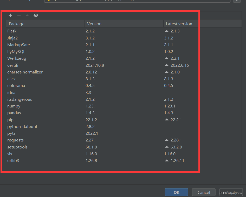The width and height of the screenshot is (246, 197).
Task: Select the charset-normalizer package row
Action: click(124, 72)
